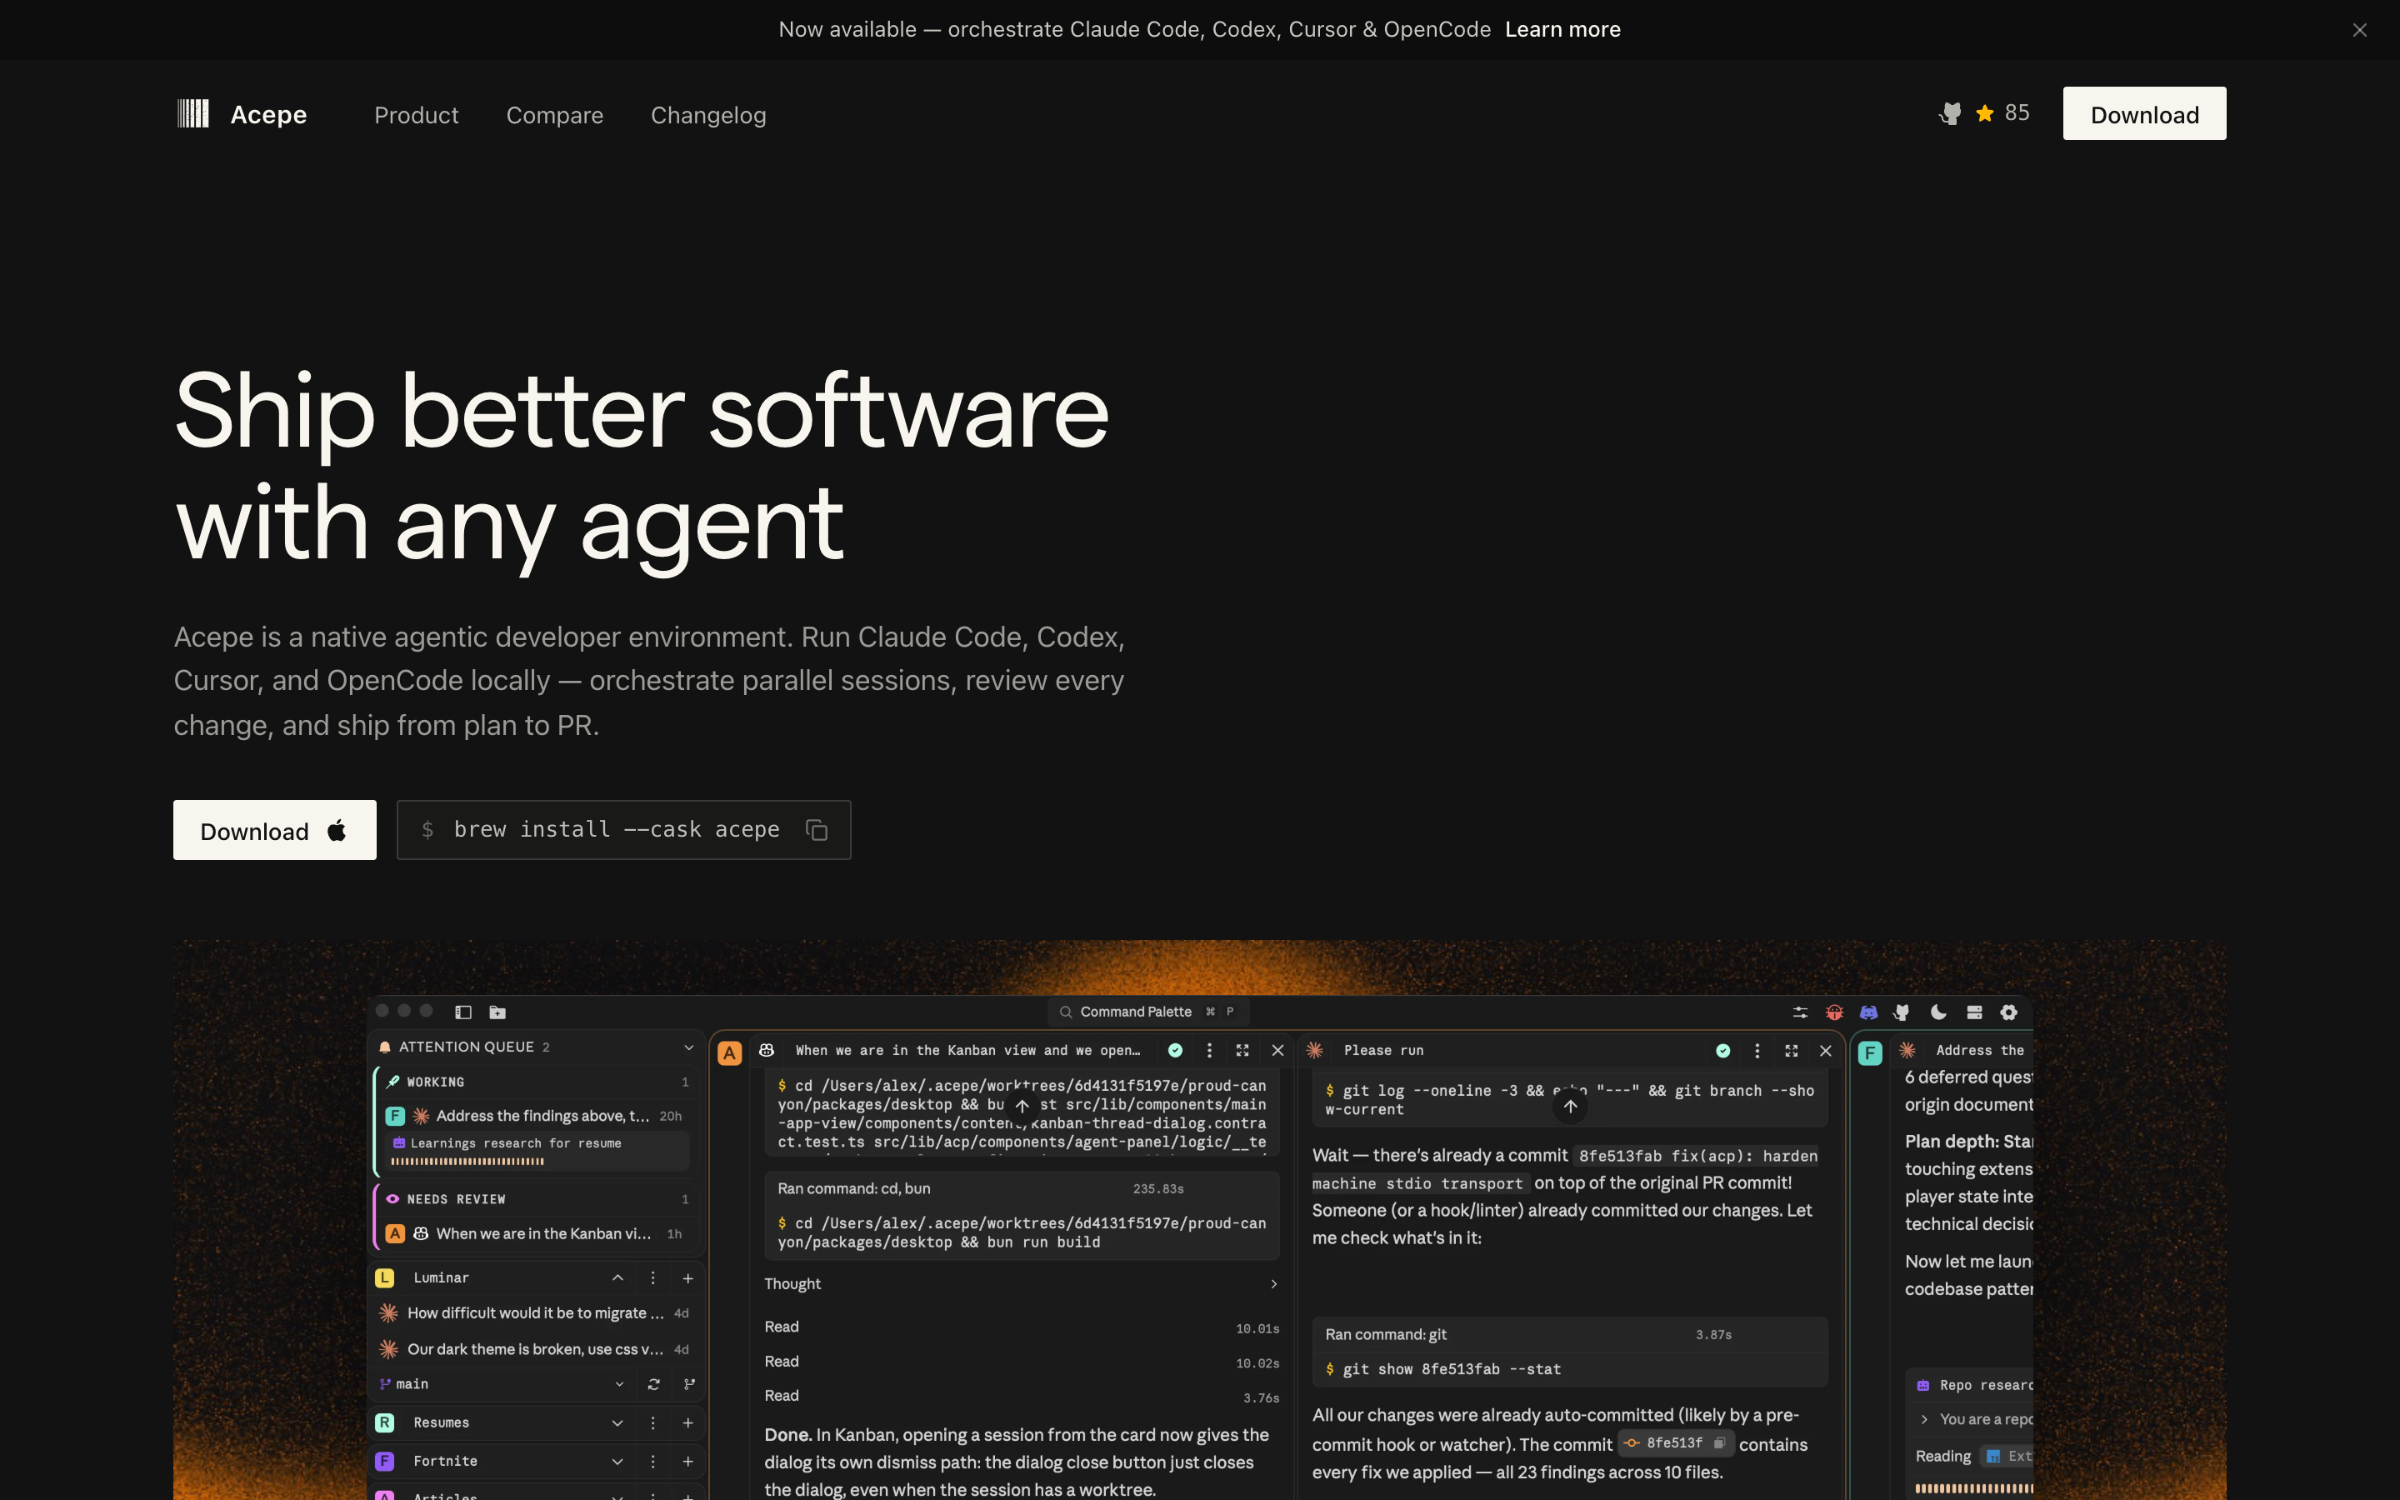Screen dimensions: 2400x1500
Task: Expand the Thought section chevron
Action: pyautogui.click(x=1273, y=1283)
